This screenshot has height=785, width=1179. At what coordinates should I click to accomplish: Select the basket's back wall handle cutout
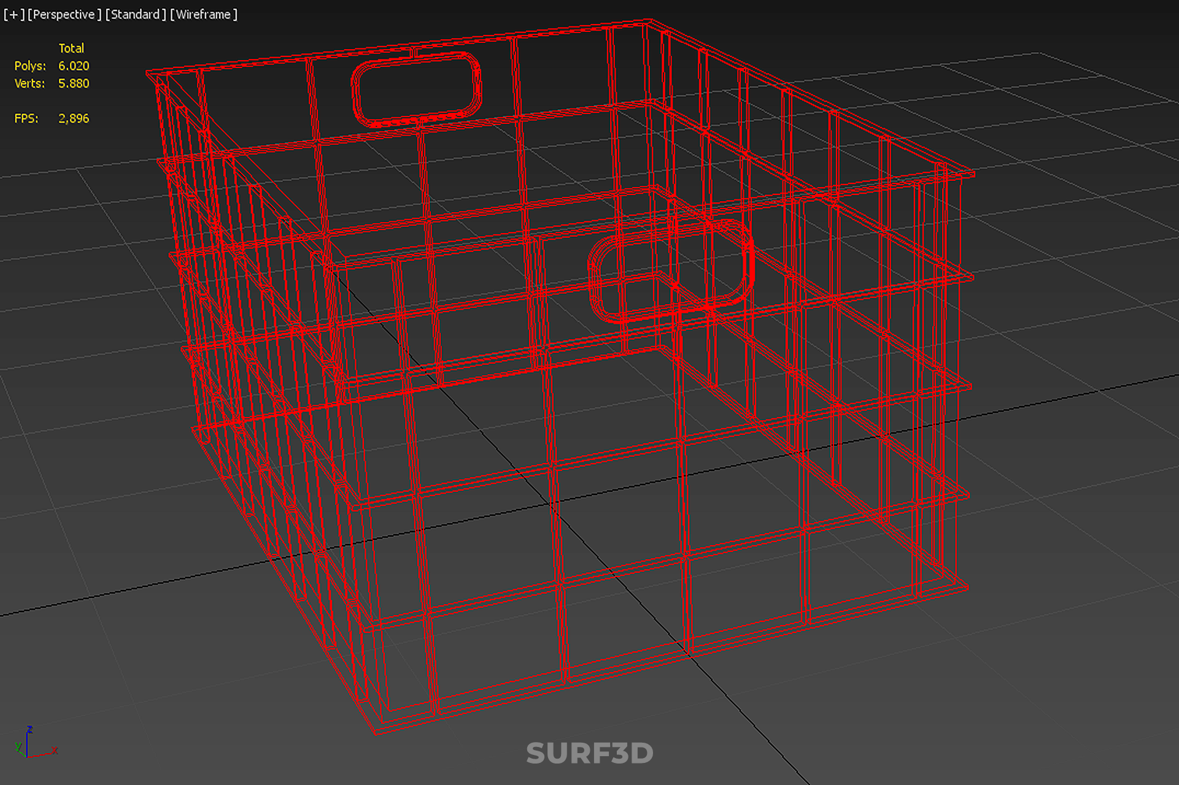pos(416,90)
